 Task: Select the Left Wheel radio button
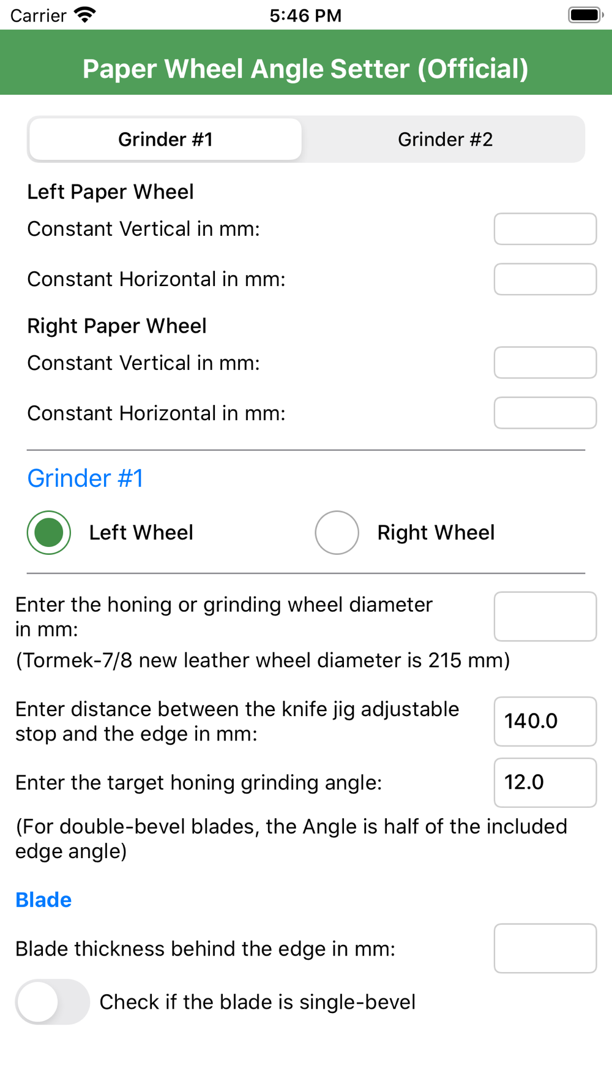(x=49, y=532)
